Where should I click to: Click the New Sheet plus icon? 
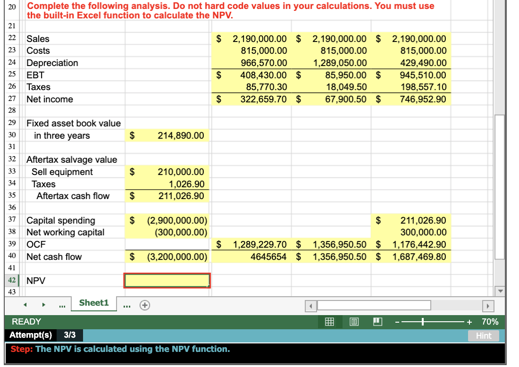[144, 305]
